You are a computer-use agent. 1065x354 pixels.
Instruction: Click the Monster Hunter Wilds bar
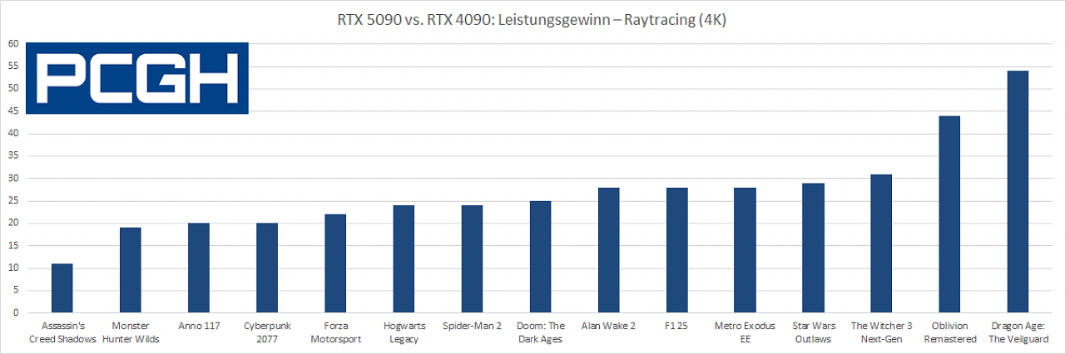tap(131, 270)
